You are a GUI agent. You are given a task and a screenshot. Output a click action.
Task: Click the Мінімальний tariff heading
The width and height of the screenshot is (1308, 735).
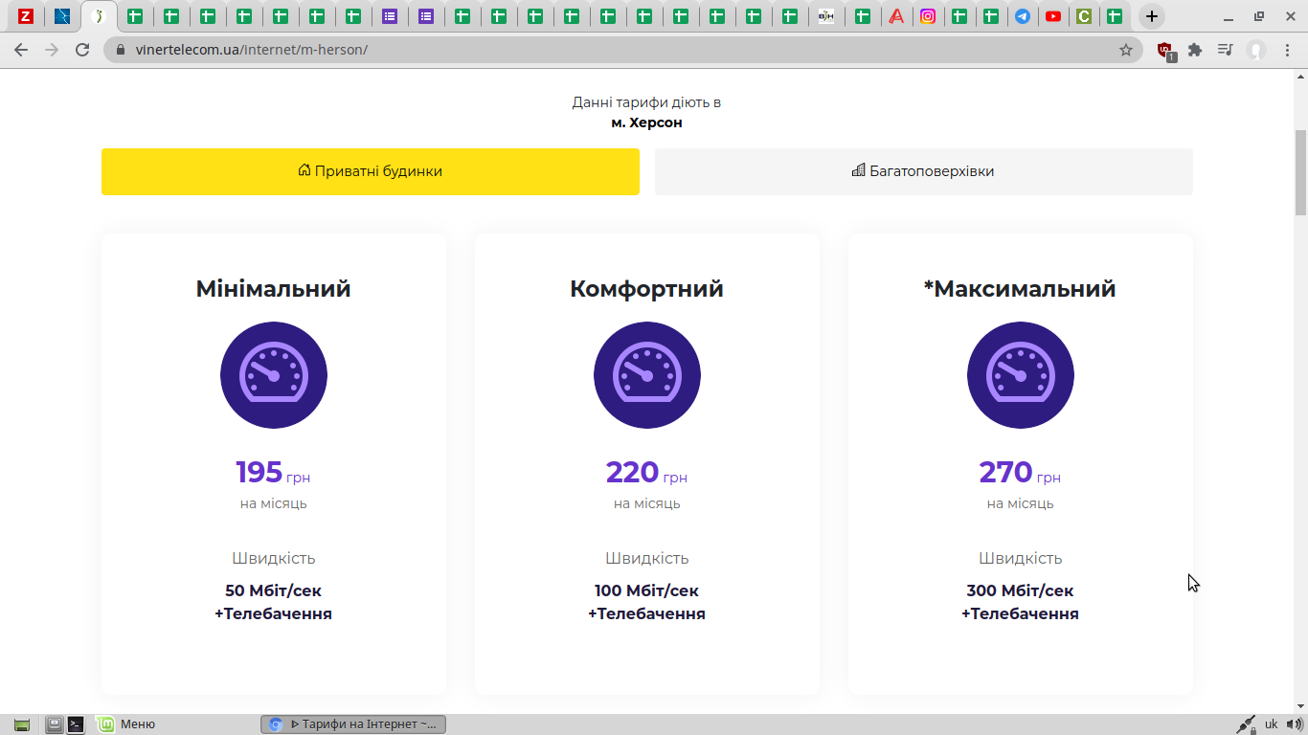274,289
